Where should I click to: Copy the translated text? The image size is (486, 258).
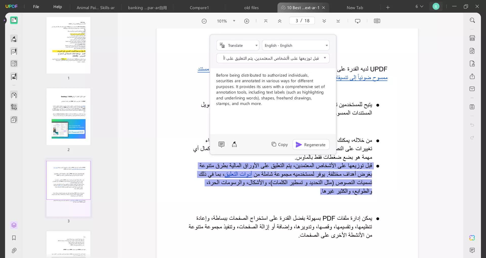pyautogui.click(x=279, y=144)
